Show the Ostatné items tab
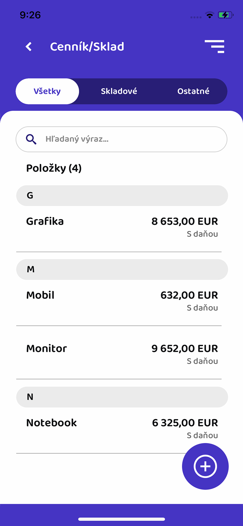This screenshot has width=243, height=526. tap(193, 91)
